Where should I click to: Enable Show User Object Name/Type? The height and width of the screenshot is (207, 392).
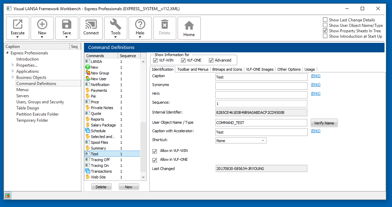(x=325, y=25)
